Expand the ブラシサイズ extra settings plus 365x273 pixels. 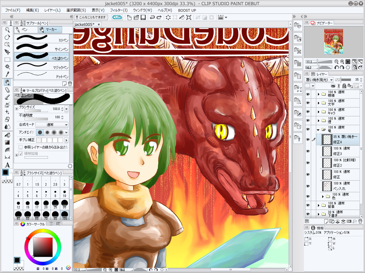pos(17,109)
